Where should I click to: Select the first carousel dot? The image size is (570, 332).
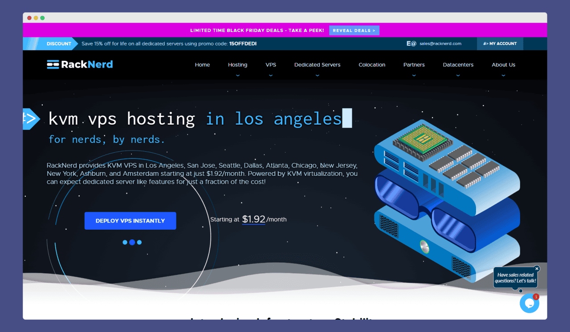(125, 243)
